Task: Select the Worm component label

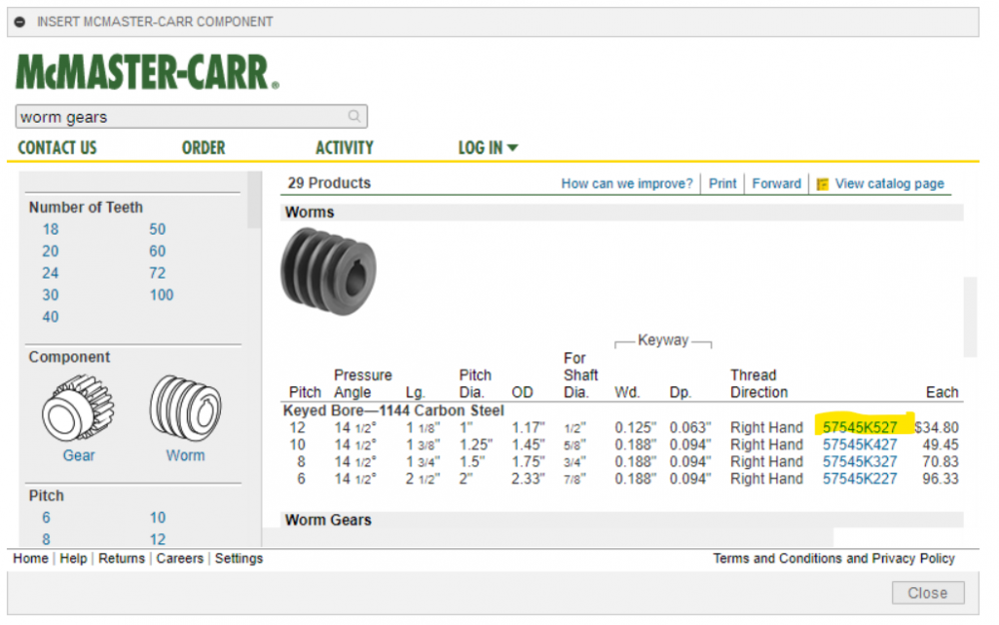Action: 186,455
